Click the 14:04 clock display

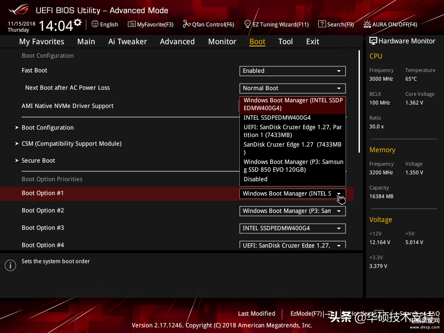pos(56,26)
